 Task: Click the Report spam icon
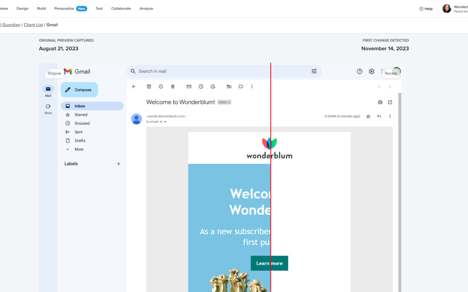161,87
